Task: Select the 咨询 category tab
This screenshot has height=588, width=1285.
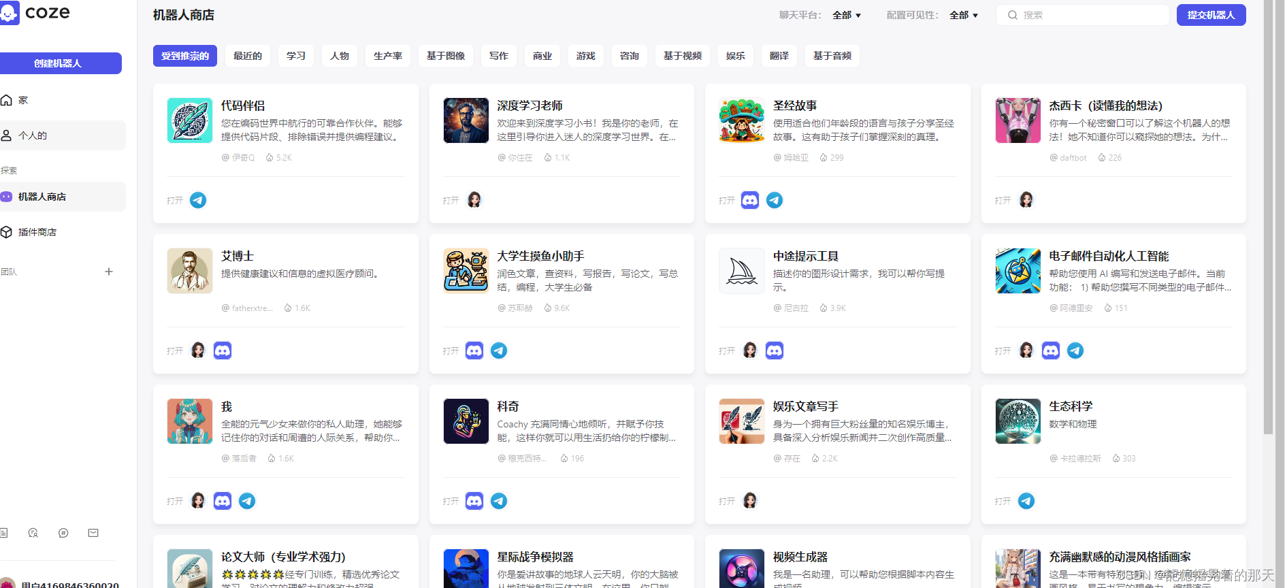Action: [x=630, y=56]
